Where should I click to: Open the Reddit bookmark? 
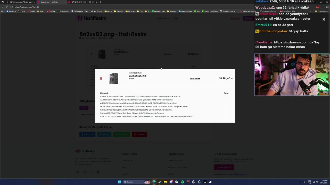point(108,11)
